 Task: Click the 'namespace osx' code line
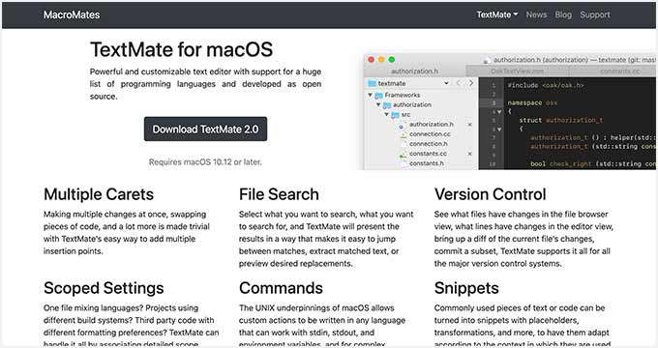pyautogui.click(x=532, y=102)
